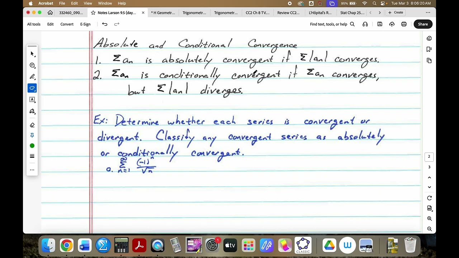Switch to 332460_090... tab
The image size is (459, 258).
coord(71,13)
